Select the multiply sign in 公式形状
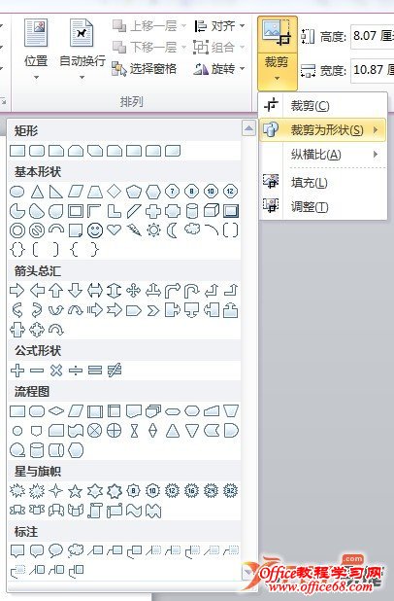This screenshot has height=601, width=394. coord(56,371)
